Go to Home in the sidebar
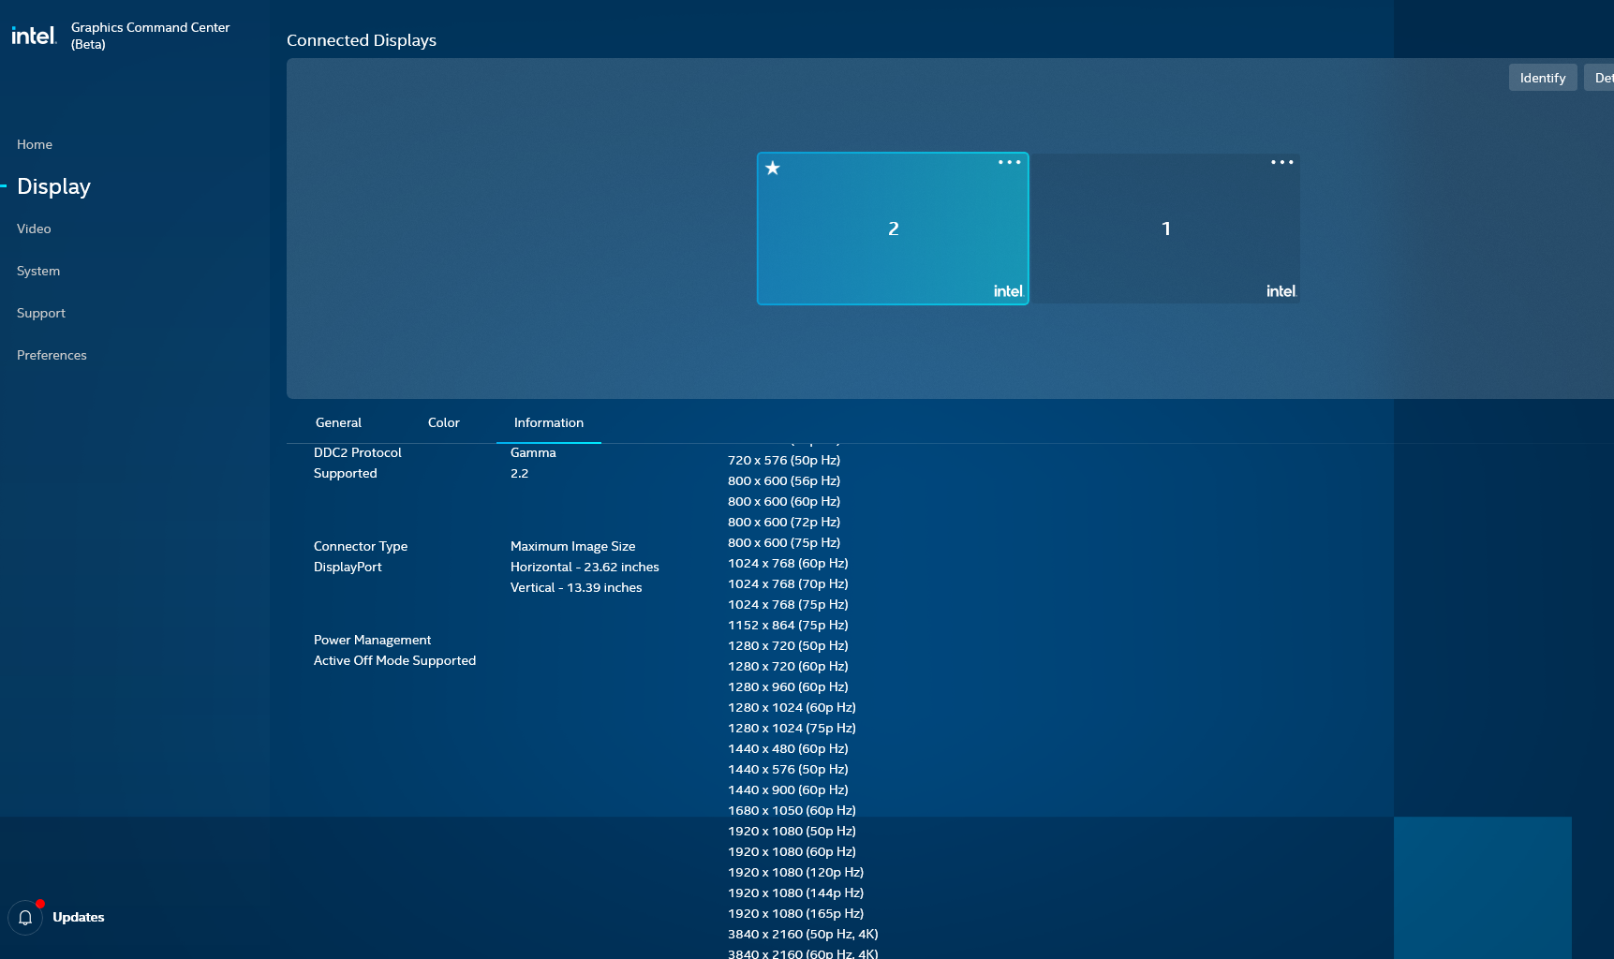This screenshot has width=1614, height=959. pos(35,144)
